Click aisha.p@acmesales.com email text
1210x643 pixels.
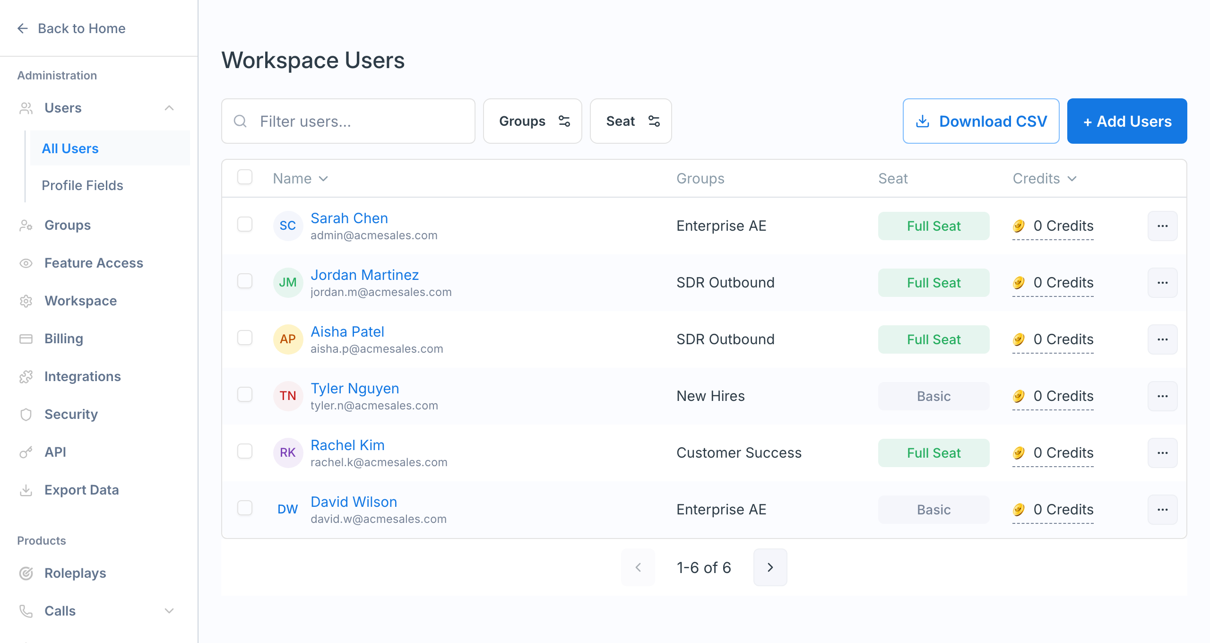click(x=377, y=349)
